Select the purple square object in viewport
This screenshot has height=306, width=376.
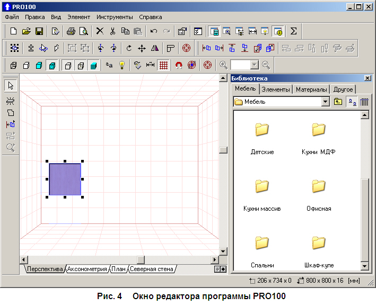click(x=65, y=179)
